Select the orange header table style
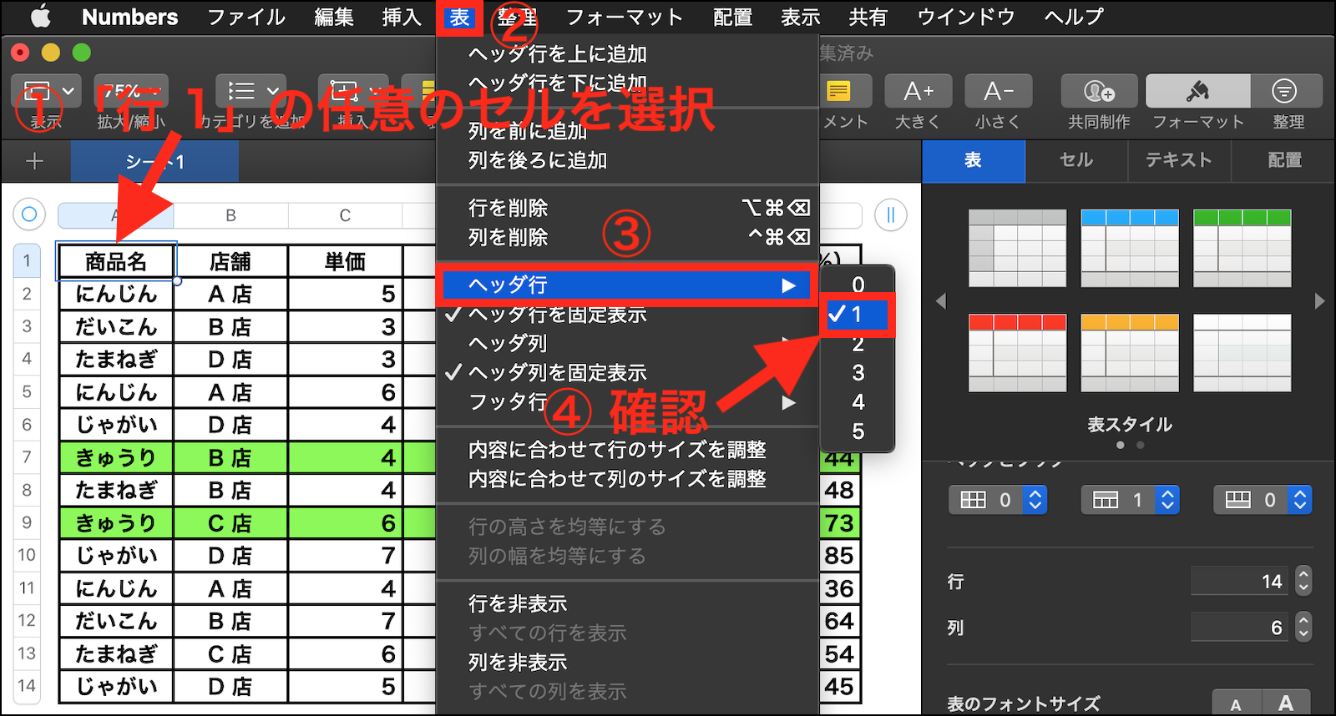1336x716 pixels. click(1130, 353)
